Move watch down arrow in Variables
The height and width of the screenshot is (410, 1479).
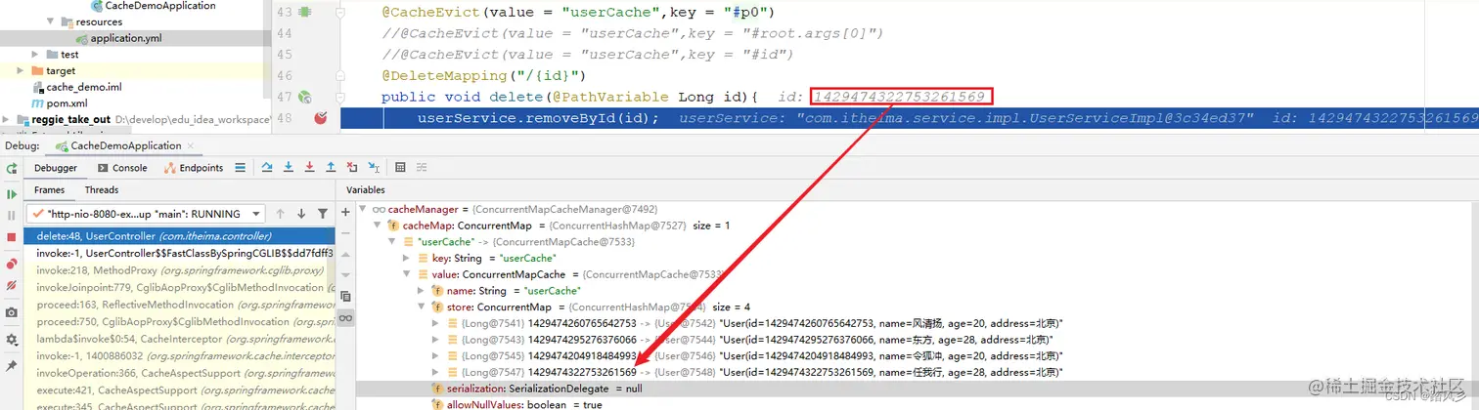point(345,275)
